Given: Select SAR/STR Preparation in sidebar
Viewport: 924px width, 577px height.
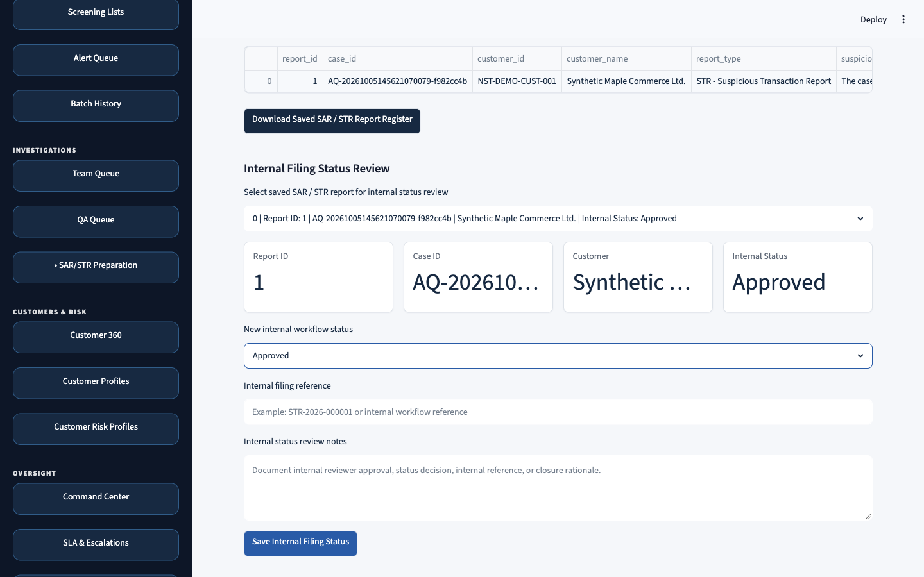Looking at the screenshot, I should [96, 267].
